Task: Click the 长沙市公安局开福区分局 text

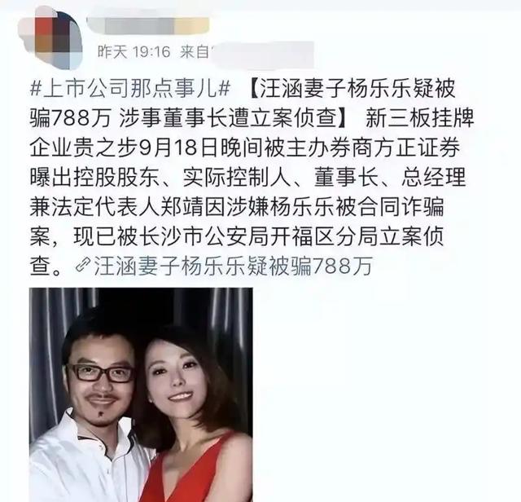Action: (259, 236)
